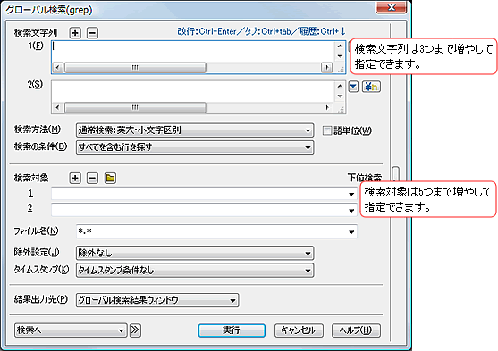Screen dimensions: 498x351
Task: Click the キャンセル button
Action: pyautogui.click(x=299, y=330)
